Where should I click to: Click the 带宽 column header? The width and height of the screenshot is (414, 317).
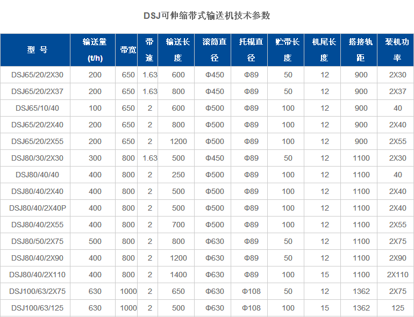(128, 50)
